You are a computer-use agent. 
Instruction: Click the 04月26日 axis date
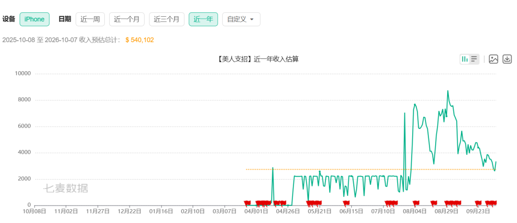click(288, 212)
